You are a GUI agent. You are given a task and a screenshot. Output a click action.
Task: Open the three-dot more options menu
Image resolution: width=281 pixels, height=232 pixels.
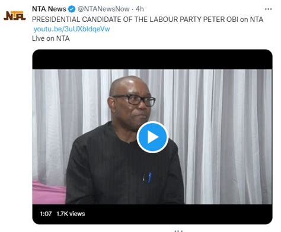point(268,9)
